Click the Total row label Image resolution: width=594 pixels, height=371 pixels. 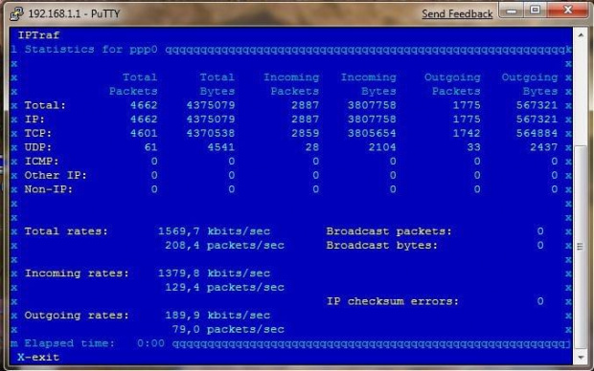[x=45, y=105]
